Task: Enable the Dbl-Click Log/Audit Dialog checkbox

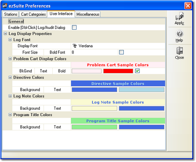Action: [74, 27]
